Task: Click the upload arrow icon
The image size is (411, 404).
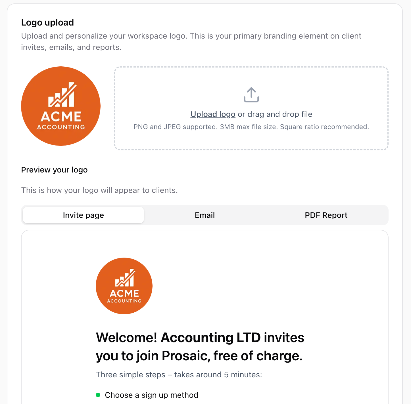Action: click(x=251, y=95)
